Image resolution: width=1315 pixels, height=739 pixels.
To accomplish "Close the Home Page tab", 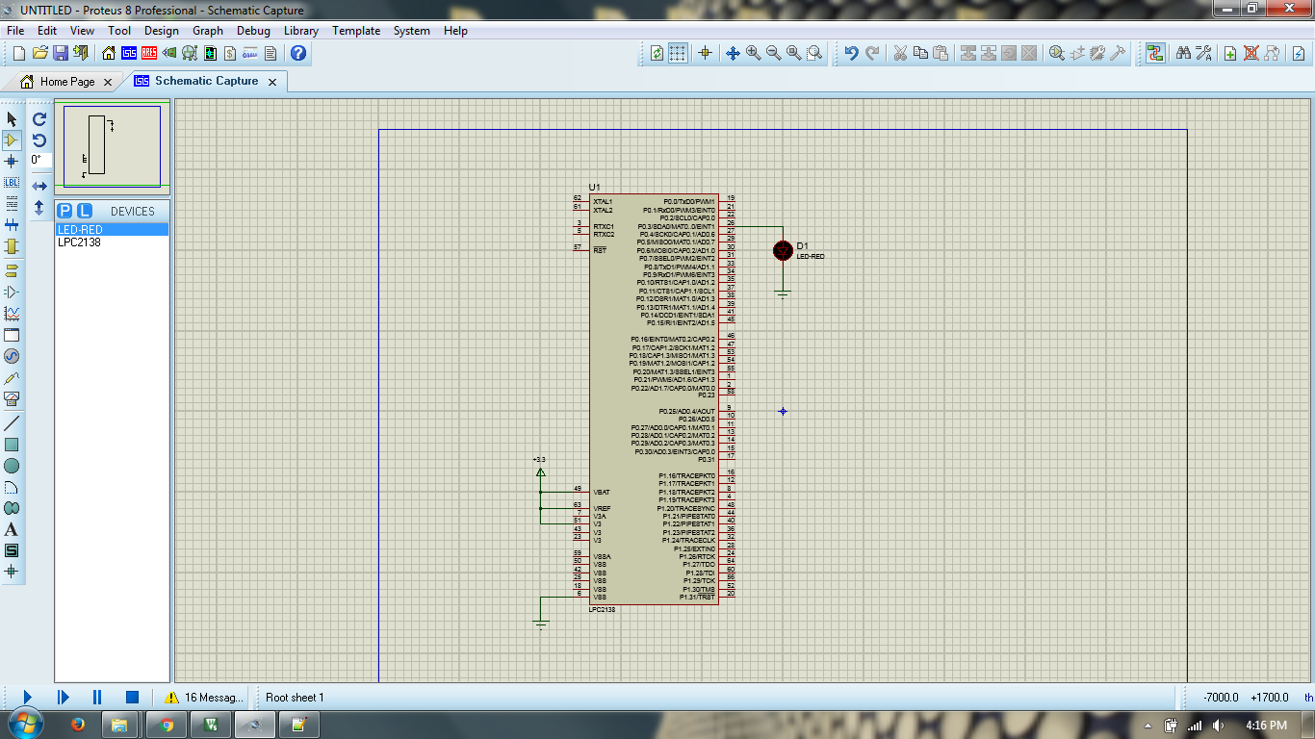I will point(108,82).
